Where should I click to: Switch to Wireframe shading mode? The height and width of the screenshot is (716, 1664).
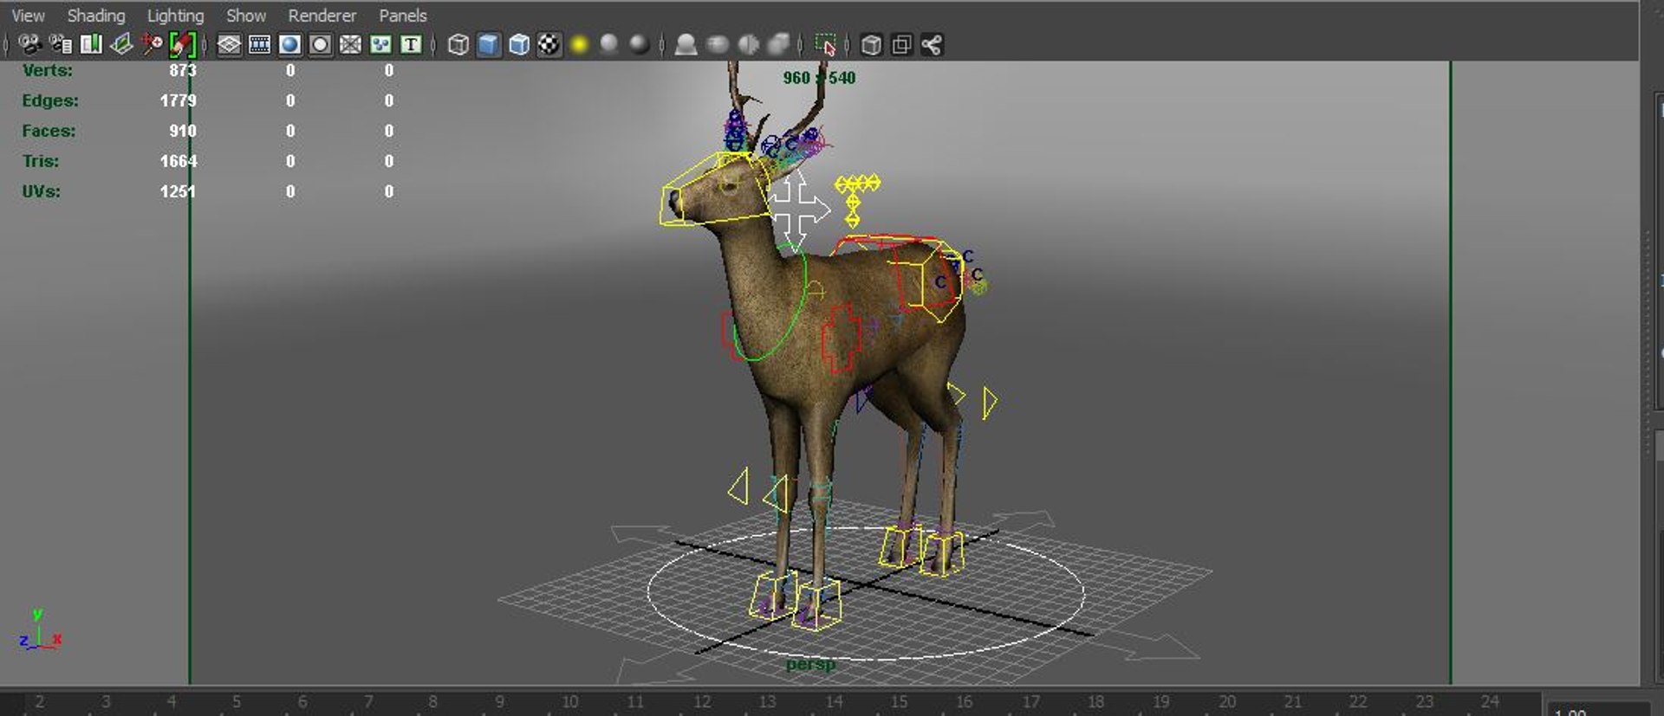(x=458, y=44)
